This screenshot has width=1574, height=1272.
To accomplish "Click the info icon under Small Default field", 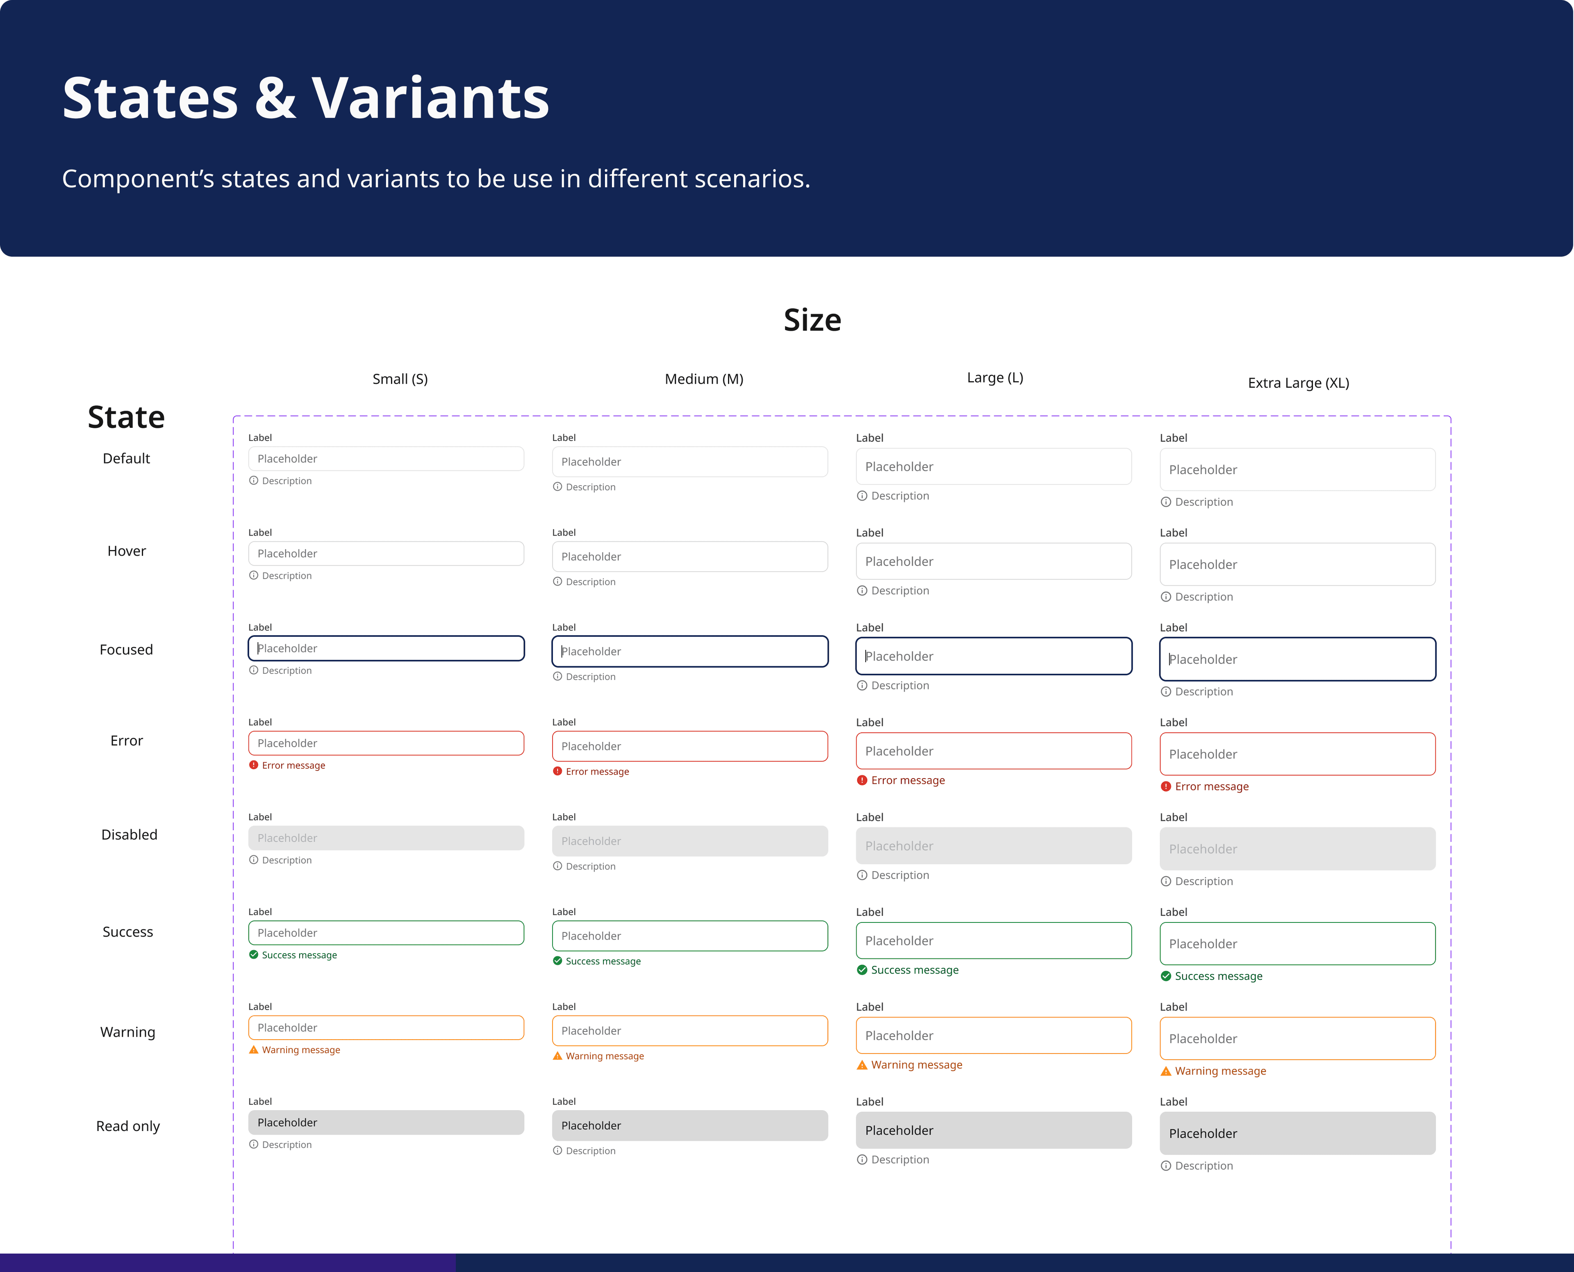I will pyautogui.click(x=254, y=481).
